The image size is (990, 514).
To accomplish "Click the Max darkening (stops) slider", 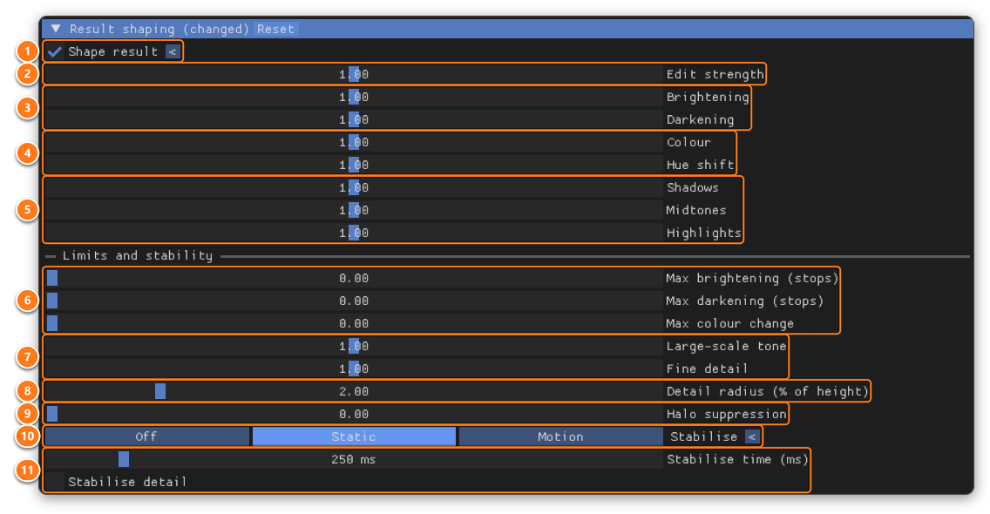I will (x=354, y=301).
